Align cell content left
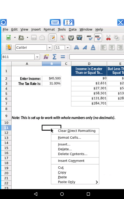The image size is (124, 199). [x=104, y=47]
